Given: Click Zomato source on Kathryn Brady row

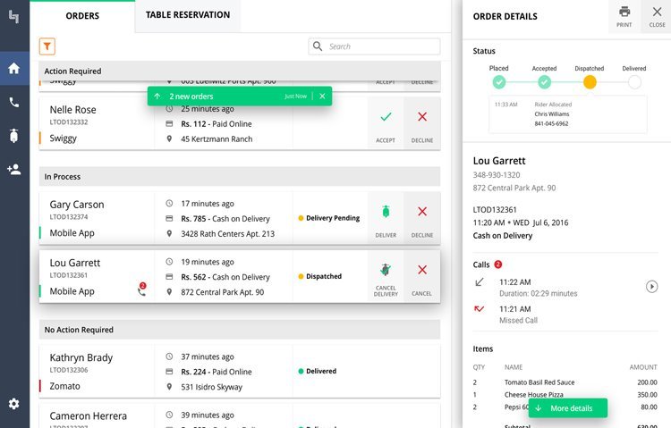Looking at the screenshot, I should point(64,386).
